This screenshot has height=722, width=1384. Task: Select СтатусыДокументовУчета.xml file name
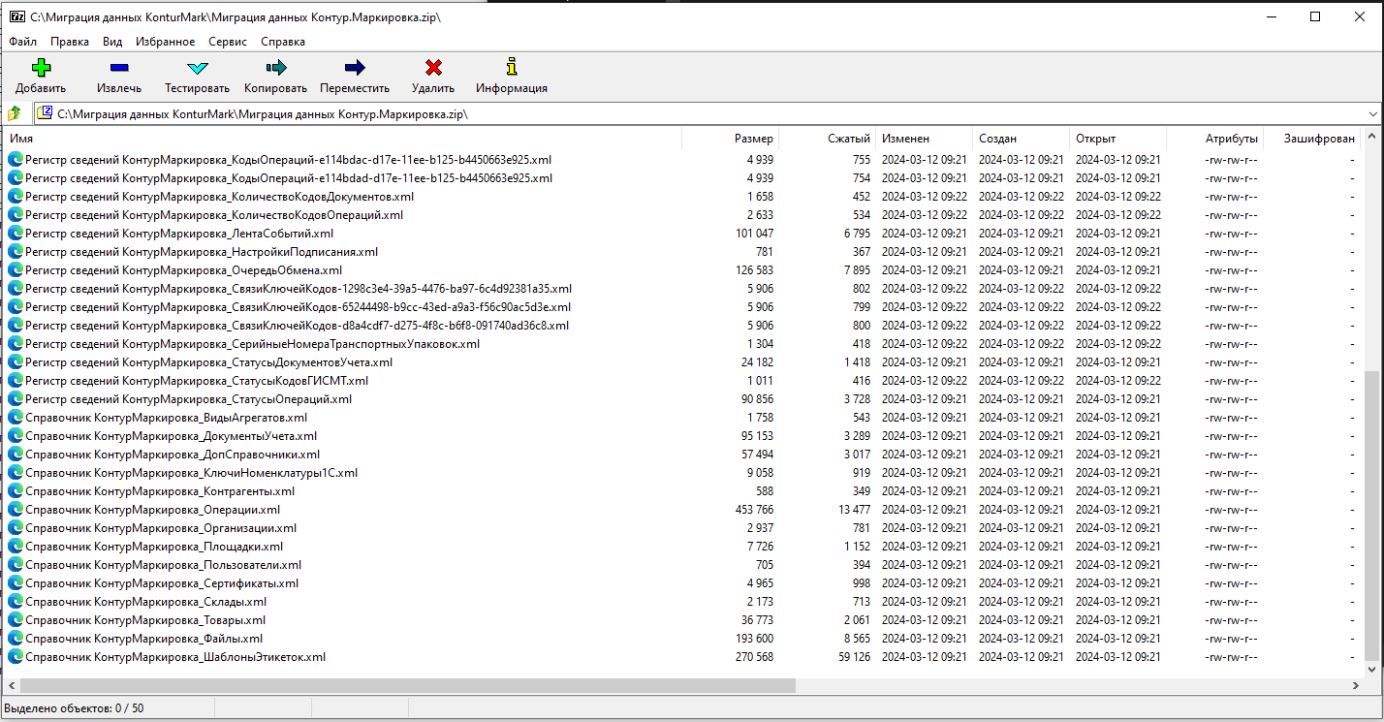pos(209,362)
